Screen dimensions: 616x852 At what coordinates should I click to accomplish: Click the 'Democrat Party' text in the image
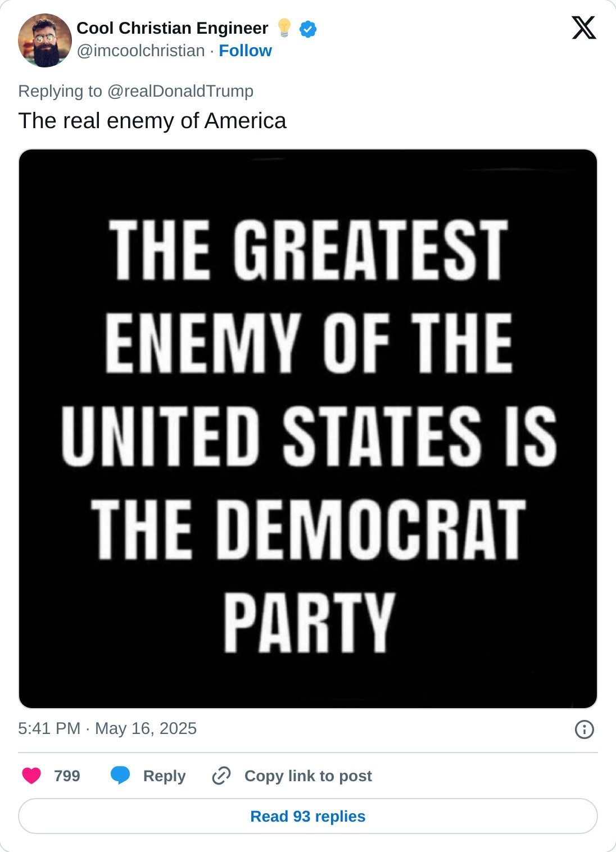(308, 573)
